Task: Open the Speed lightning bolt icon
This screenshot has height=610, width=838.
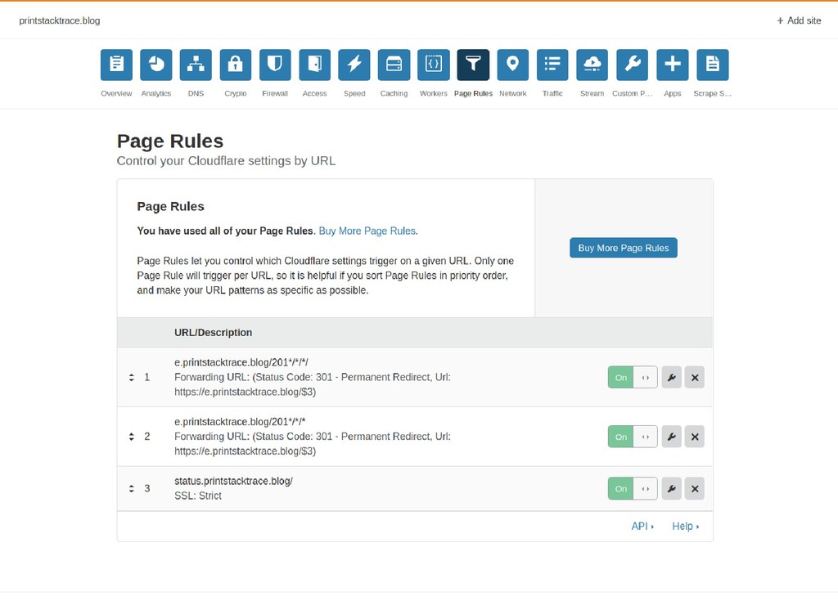Action: click(354, 65)
